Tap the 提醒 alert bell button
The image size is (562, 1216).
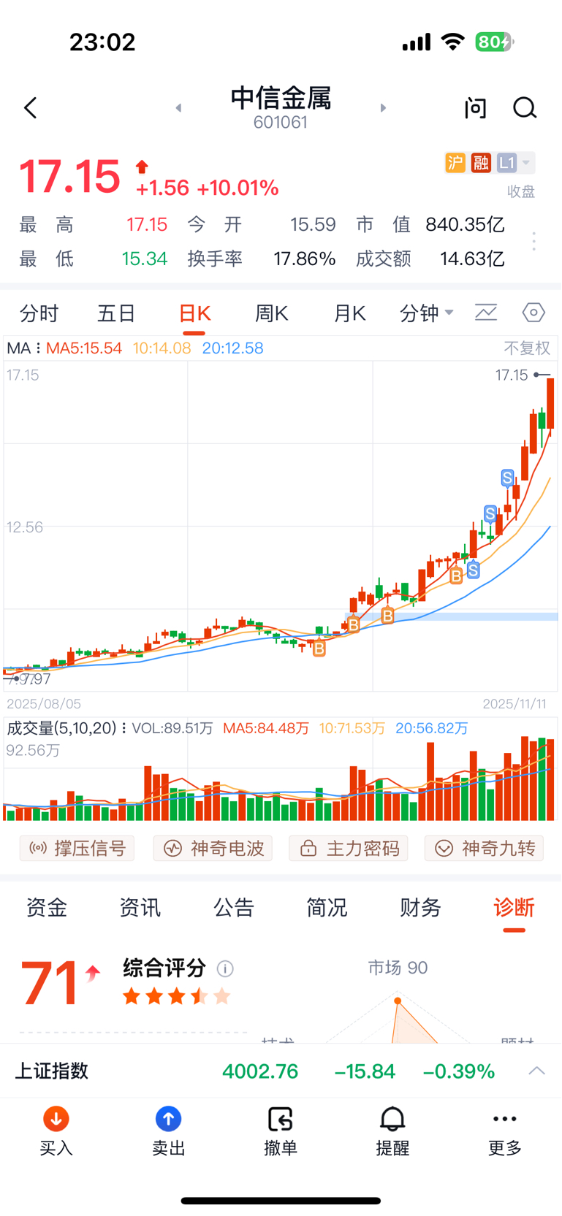pos(392,1131)
